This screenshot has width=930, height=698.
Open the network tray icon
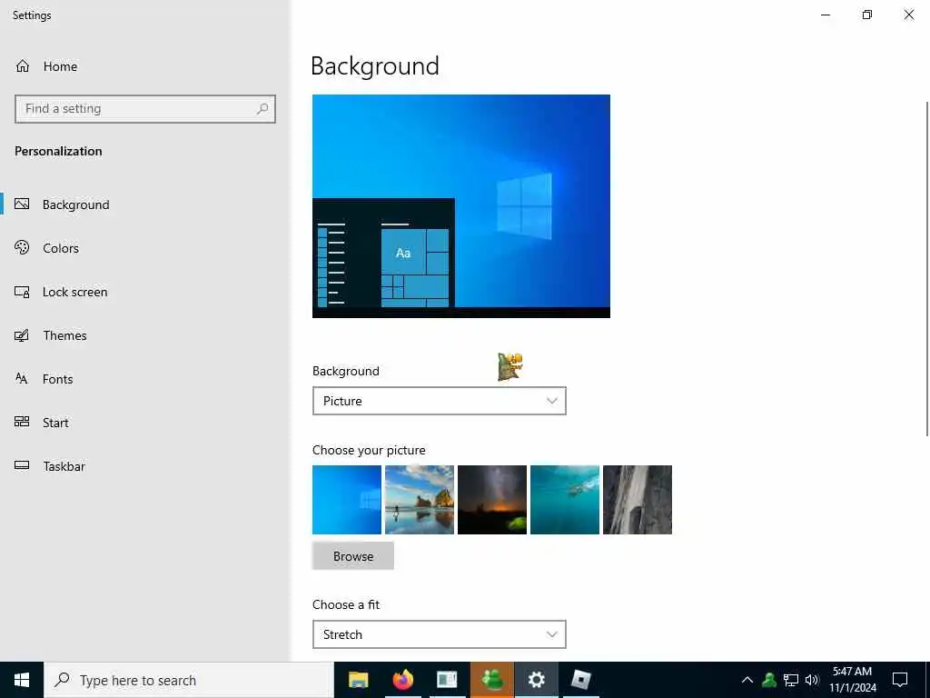click(x=791, y=680)
